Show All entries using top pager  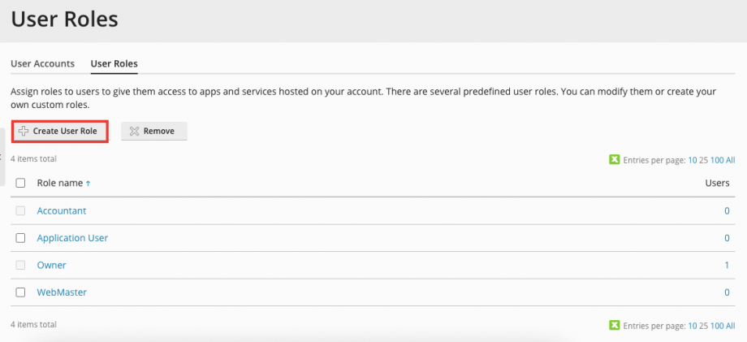coord(730,160)
